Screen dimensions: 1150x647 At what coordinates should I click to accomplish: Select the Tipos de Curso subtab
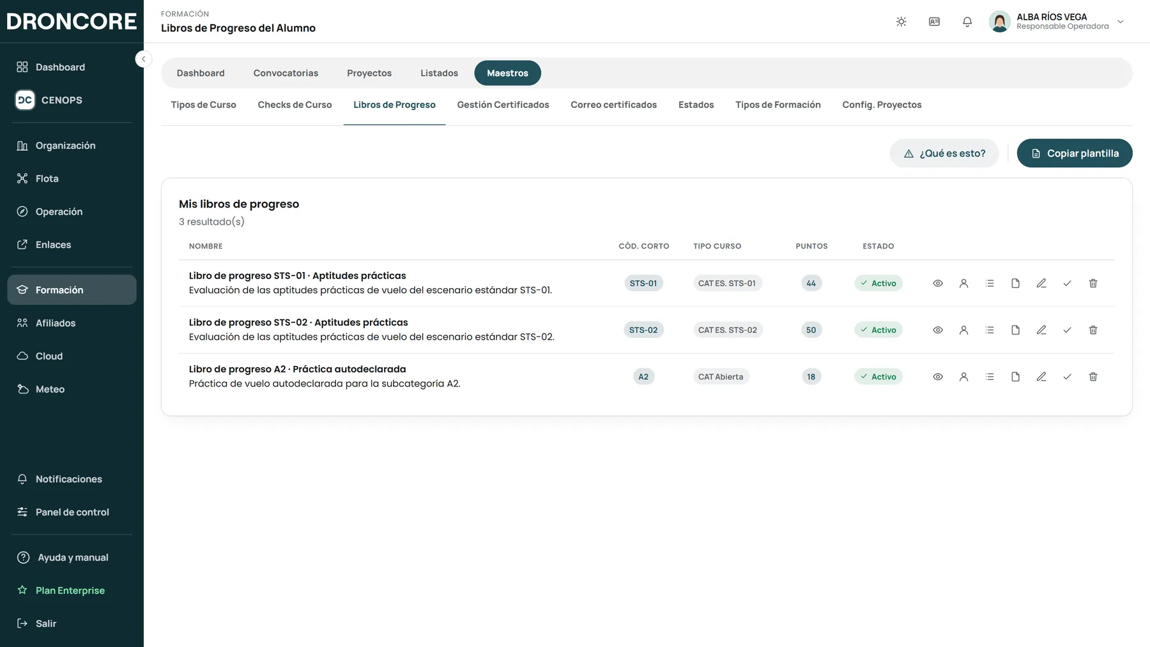coord(203,105)
